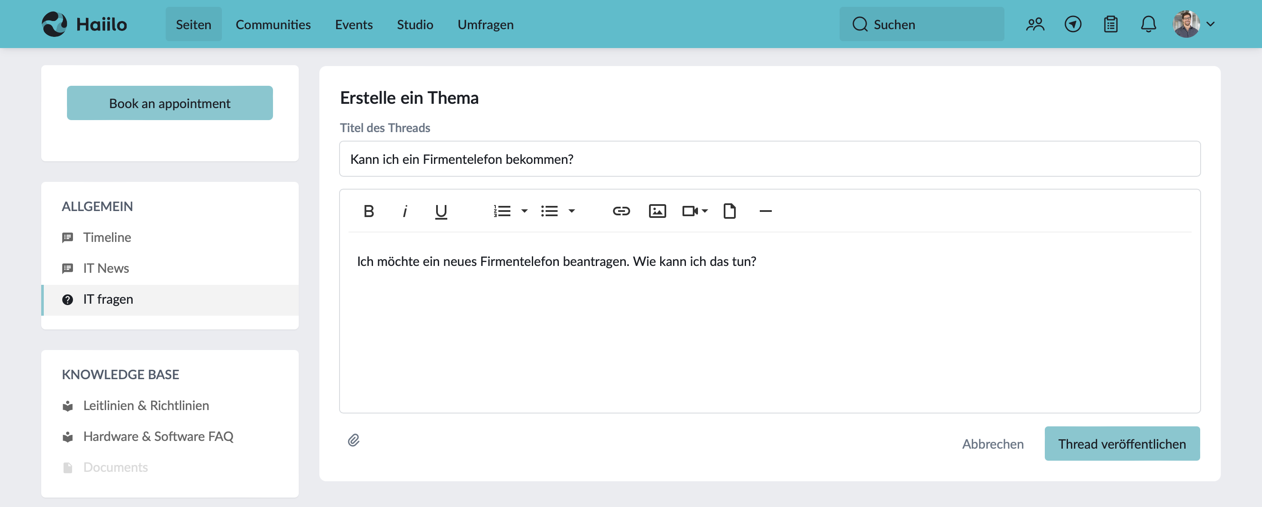1262x507 pixels.
Task: Expand the profile menu chevron
Action: (x=1210, y=24)
